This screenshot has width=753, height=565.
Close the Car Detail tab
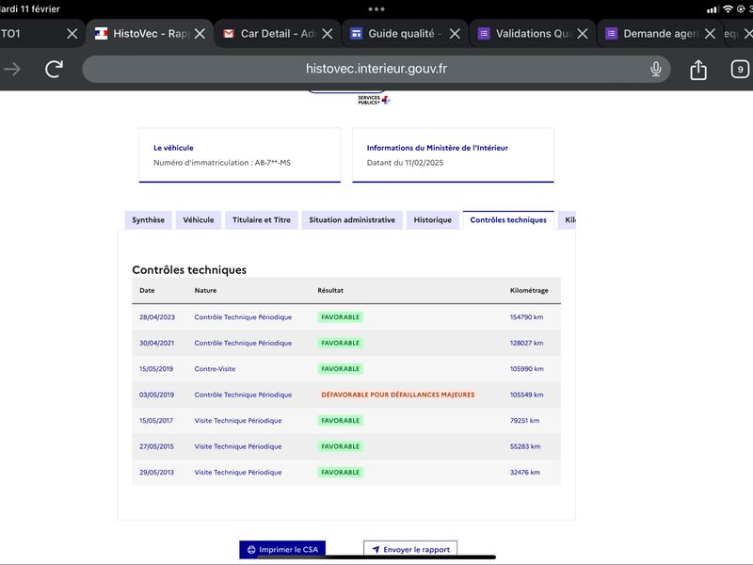point(328,34)
